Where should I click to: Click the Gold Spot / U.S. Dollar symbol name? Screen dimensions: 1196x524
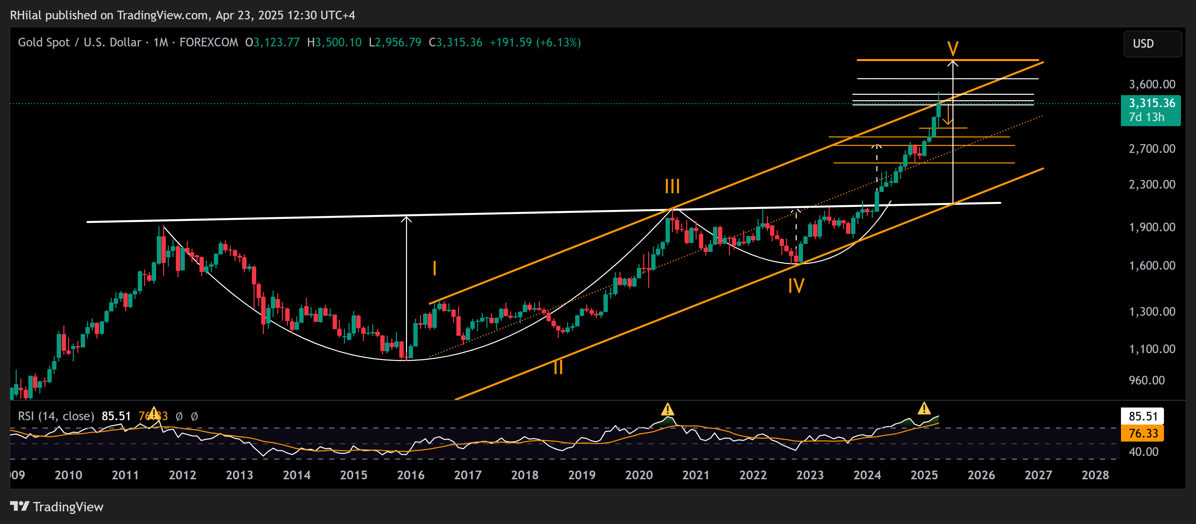pyautogui.click(x=79, y=42)
